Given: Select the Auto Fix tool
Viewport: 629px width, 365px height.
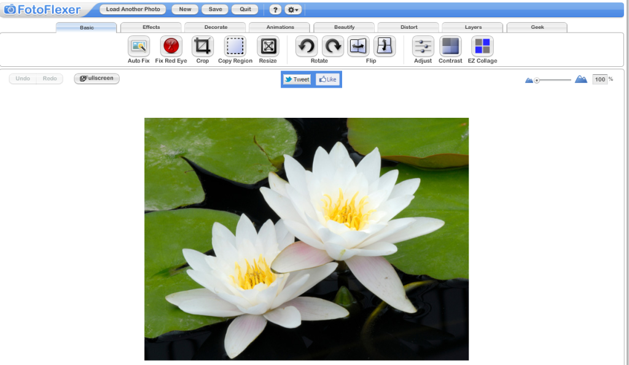Looking at the screenshot, I should [x=138, y=49].
